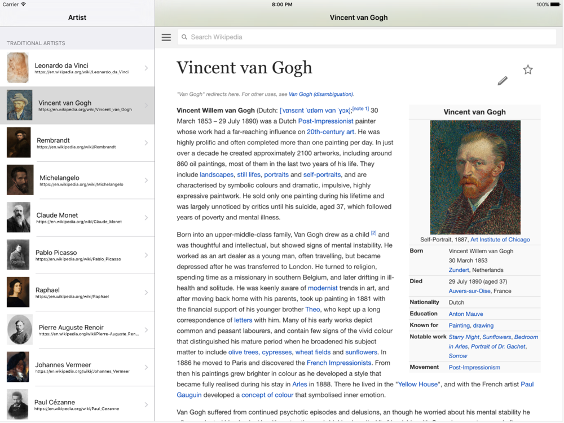
Task: Click the [note 1] reference
Action: [360, 109]
